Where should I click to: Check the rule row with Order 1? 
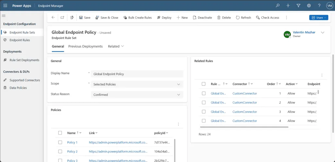203,93
